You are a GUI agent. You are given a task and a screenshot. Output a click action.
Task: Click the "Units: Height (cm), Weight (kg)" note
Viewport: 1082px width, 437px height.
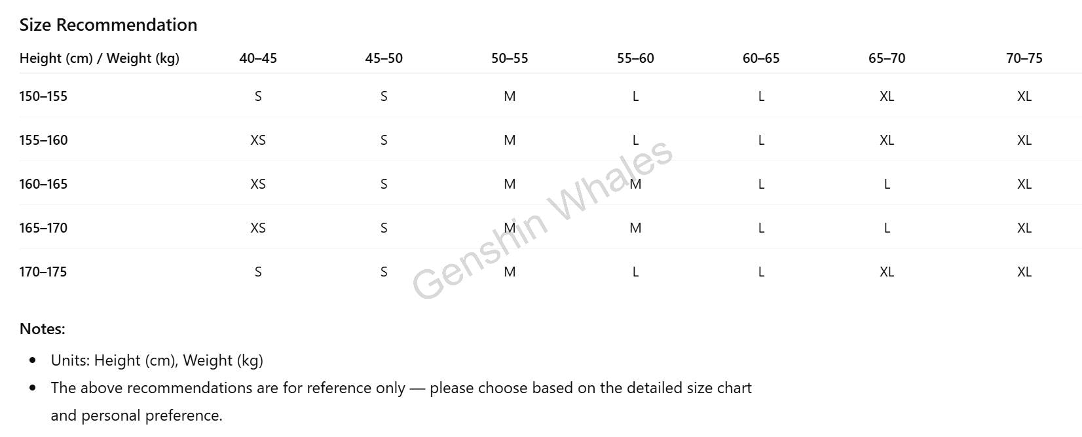[x=157, y=360]
